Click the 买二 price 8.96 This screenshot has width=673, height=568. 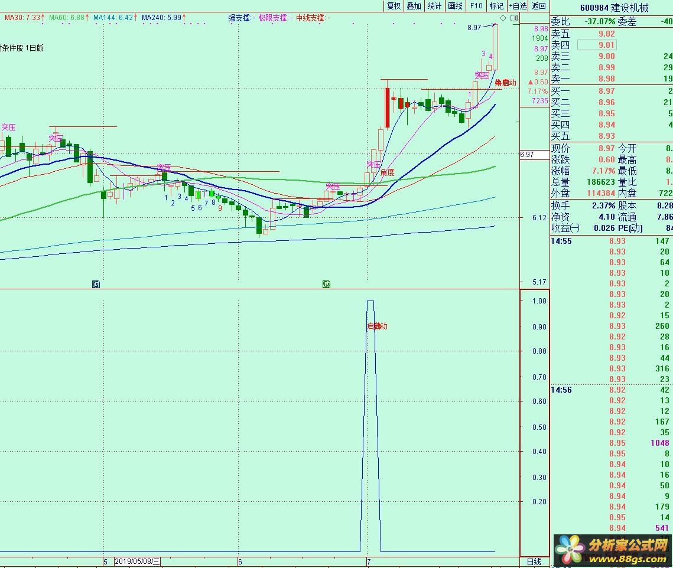pos(606,102)
